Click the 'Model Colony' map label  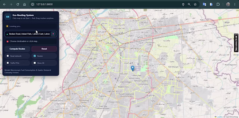coord(123,87)
